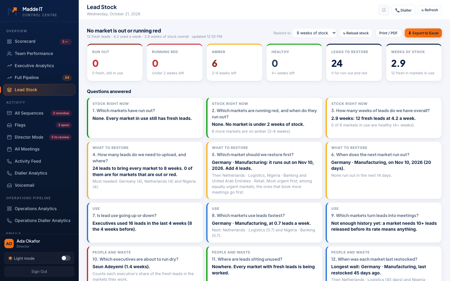Go to Team Performance page
Screen dimensions: 450x281
(39, 54)
